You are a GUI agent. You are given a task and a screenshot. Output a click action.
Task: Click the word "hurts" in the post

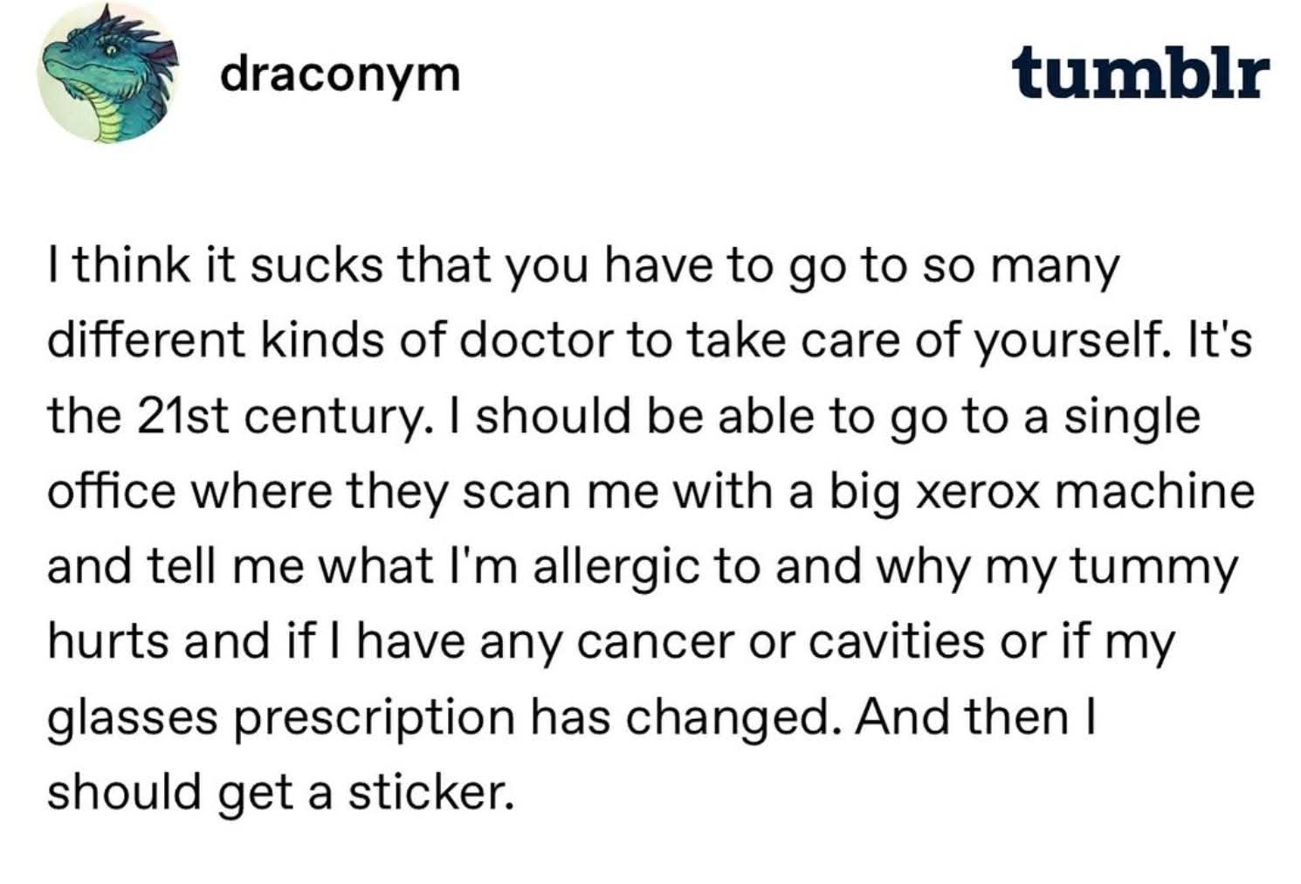coord(108,643)
